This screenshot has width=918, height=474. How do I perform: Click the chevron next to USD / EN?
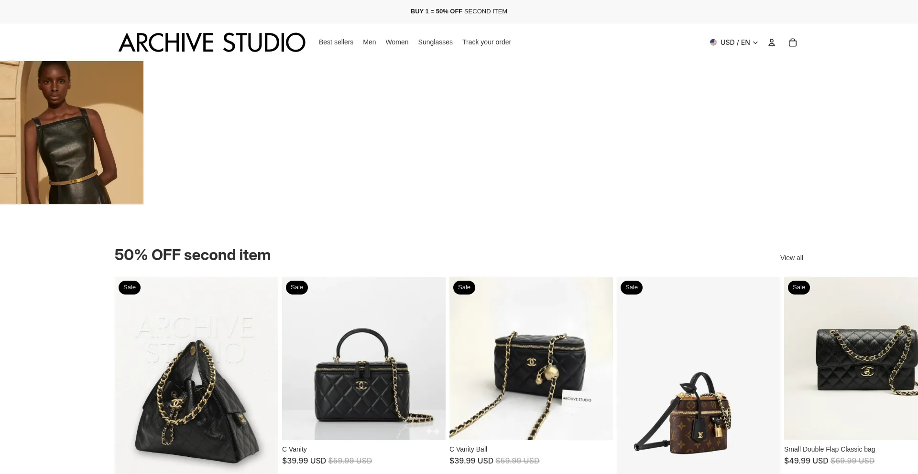[755, 42]
